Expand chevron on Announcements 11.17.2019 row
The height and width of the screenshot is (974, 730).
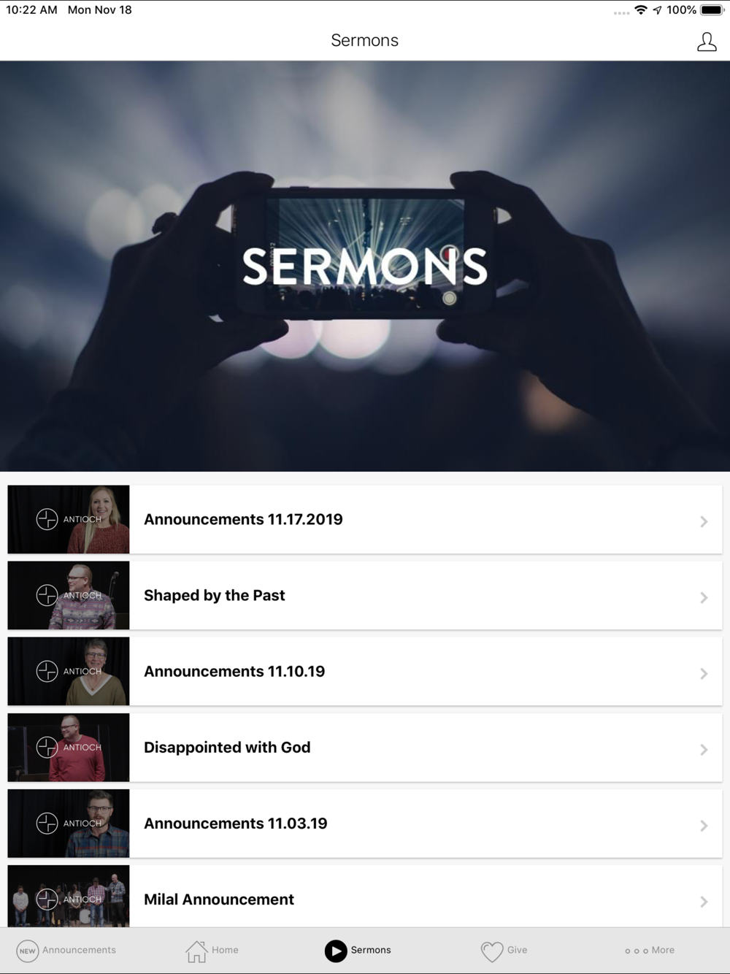pyautogui.click(x=704, y=521)
